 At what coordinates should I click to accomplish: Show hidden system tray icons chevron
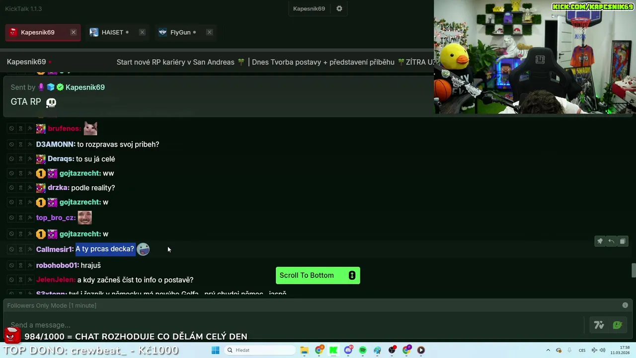tap(548, 350)
